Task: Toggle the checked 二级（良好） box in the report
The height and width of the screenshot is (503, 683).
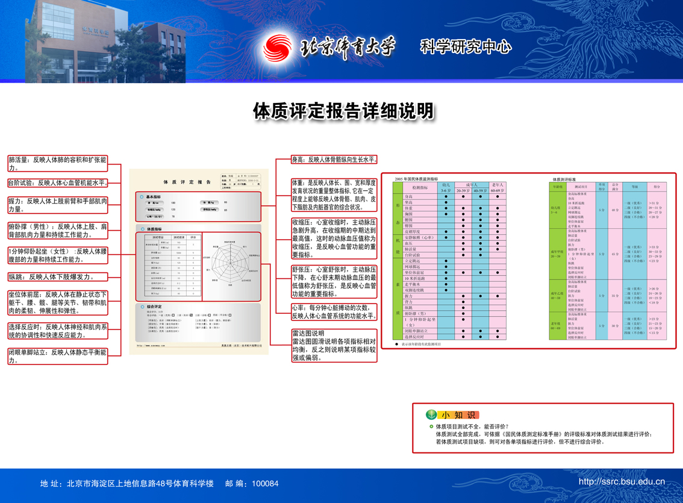Action: [191, 315]
